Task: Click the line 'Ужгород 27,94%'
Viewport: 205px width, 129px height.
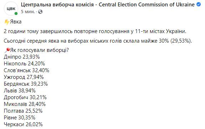Action: pyautogui.click(x=24, y=77)
